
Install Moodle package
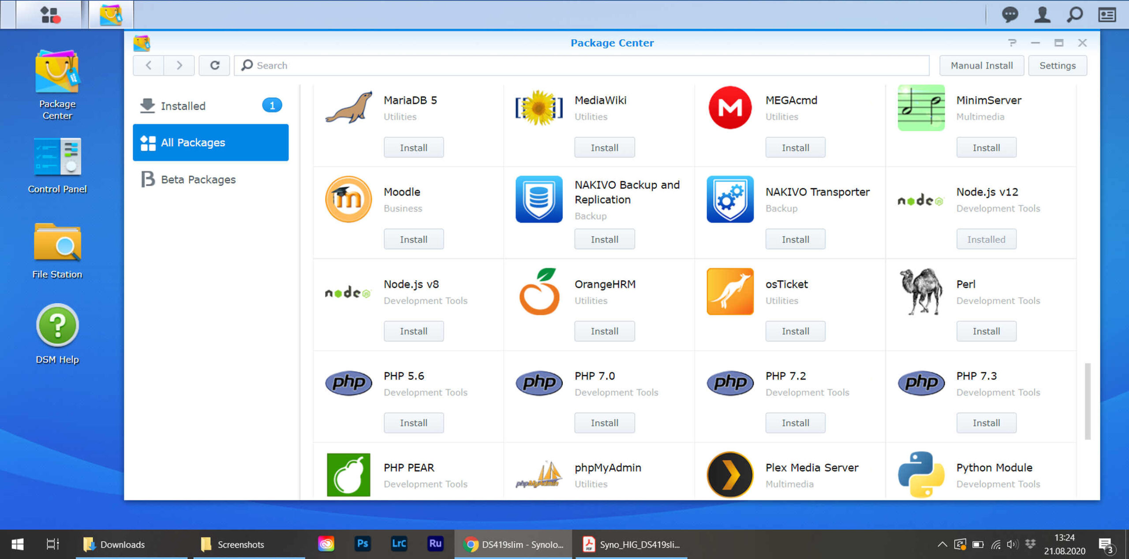point(414,239)
